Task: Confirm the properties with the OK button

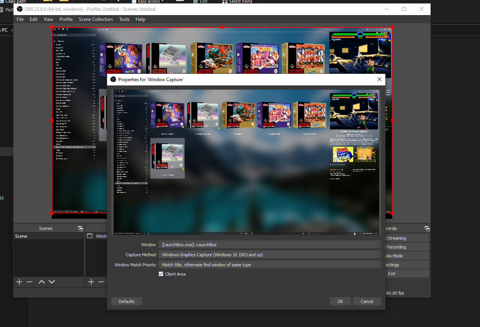Action: click(340, 301)
